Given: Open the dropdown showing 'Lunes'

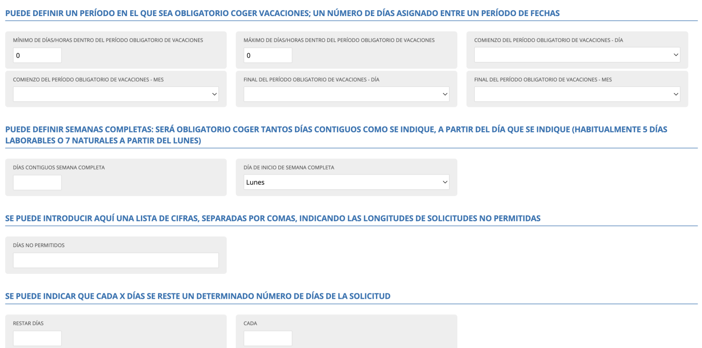Looking at the screenshot, I should (x=346, y=182).
